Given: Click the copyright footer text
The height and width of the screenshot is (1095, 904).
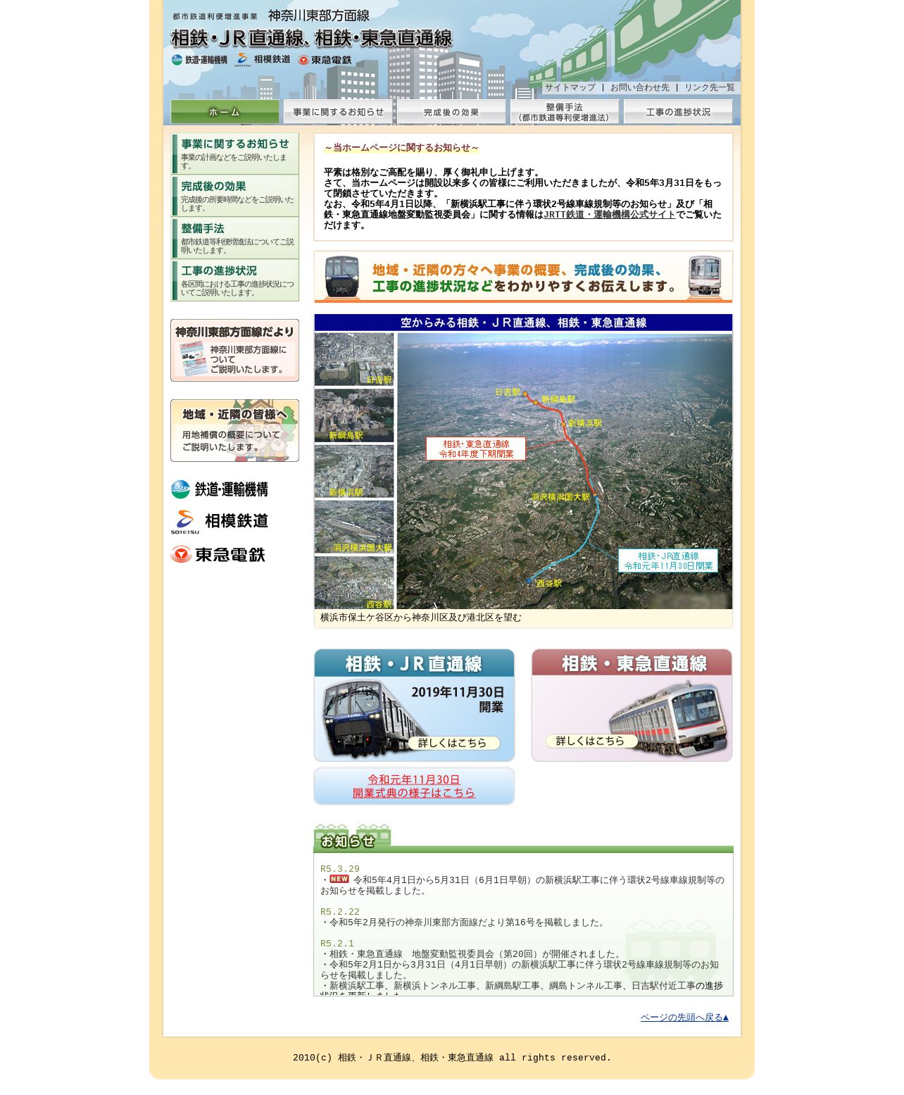Looking at the screenshot, I should (452, 1058).
